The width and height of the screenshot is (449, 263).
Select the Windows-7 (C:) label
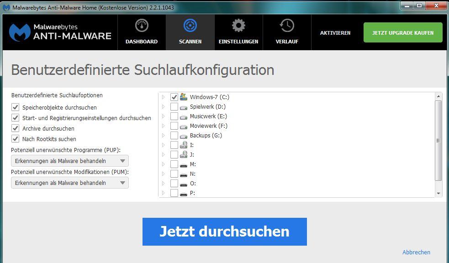[x=210, y=97]
